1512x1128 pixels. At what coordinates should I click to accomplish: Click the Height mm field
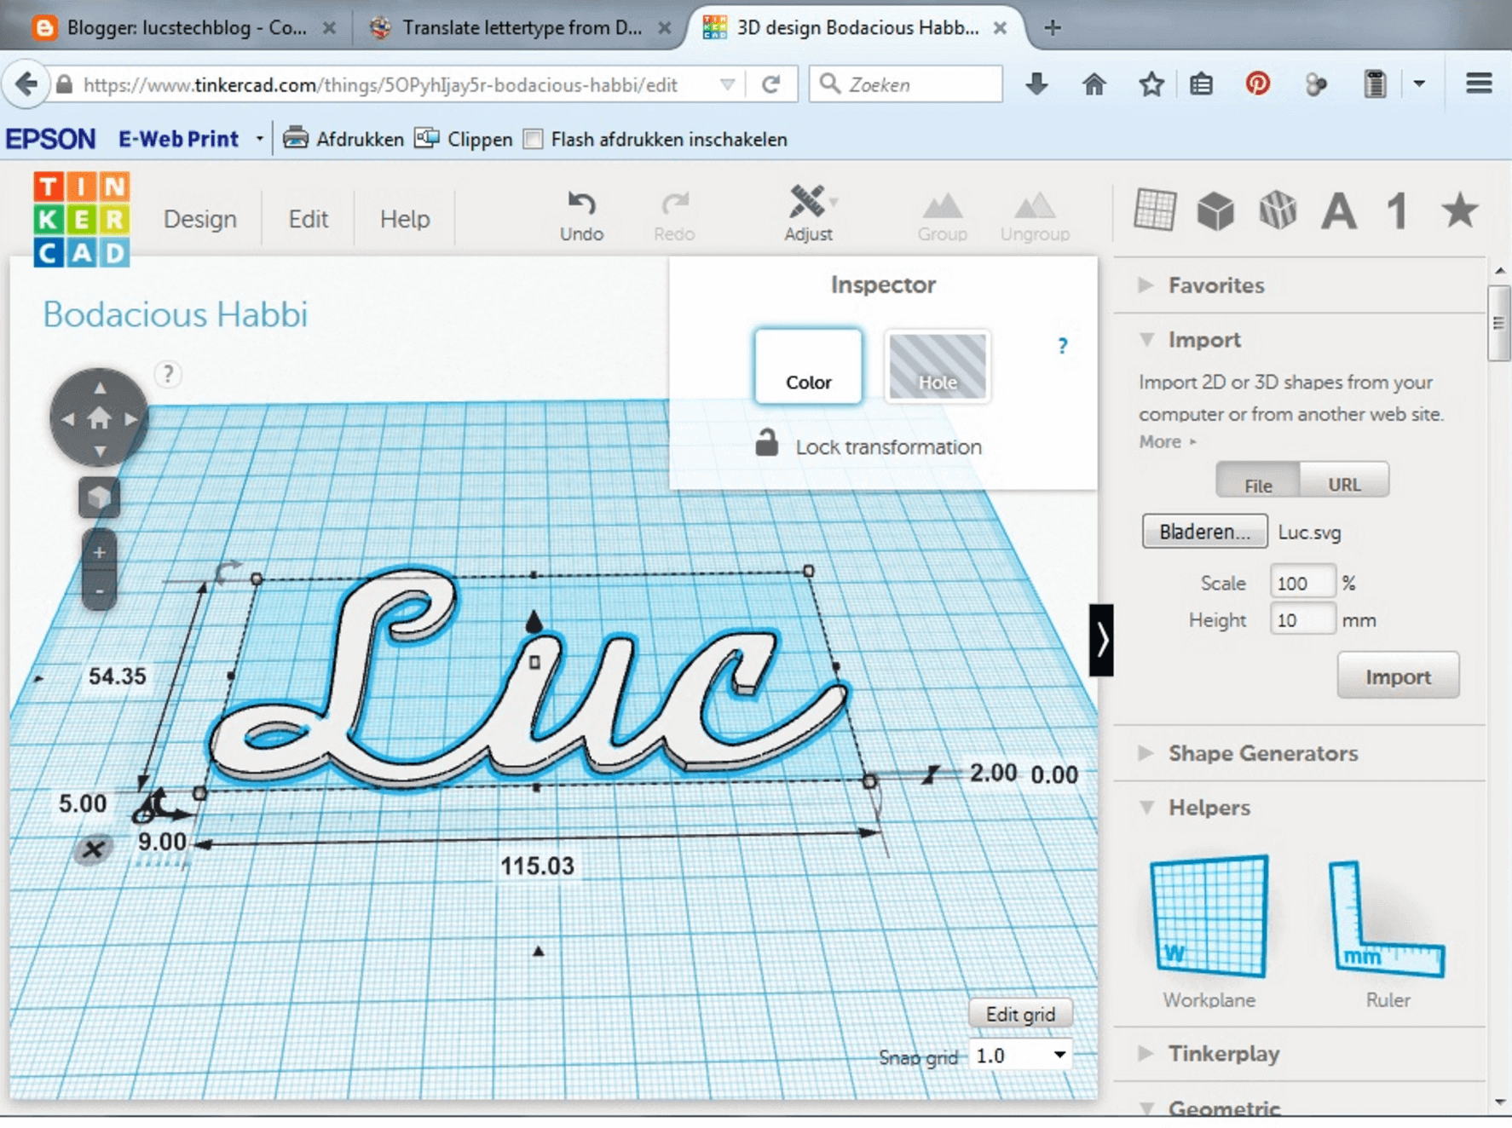point(1301,619)
